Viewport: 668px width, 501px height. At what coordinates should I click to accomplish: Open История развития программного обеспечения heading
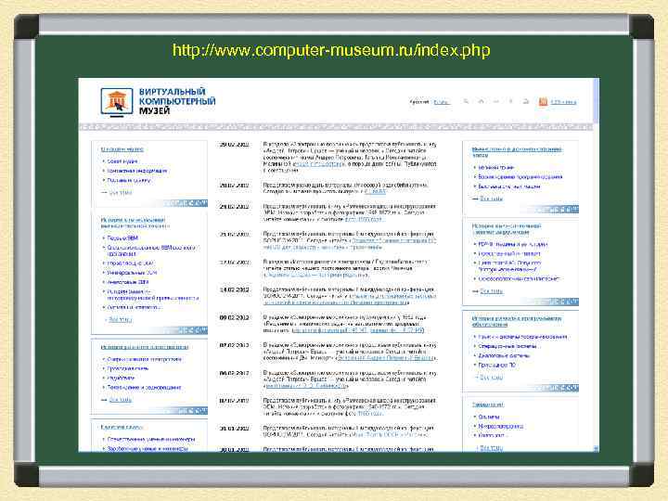click(517, 321)
